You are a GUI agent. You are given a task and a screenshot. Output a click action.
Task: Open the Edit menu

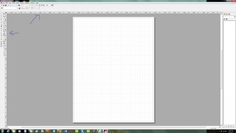click(x=6, y=3)
